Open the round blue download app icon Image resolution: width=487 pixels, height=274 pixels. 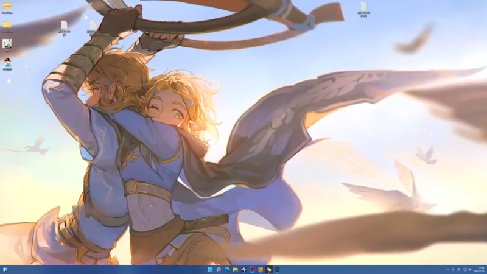coord(278,269)
